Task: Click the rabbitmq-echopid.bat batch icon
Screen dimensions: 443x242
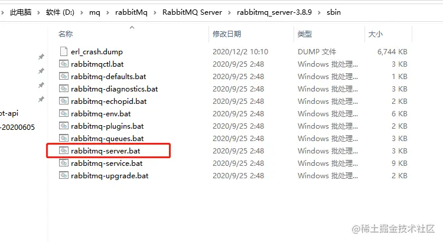Action: [64, 101]
